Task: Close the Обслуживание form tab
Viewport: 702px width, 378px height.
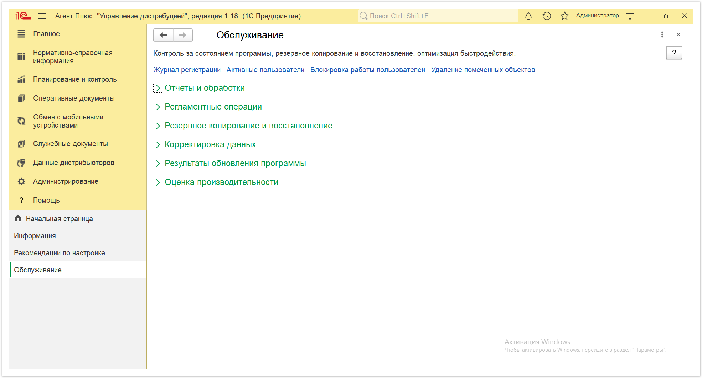Action: pyautogui.click(x=678, y=34)
